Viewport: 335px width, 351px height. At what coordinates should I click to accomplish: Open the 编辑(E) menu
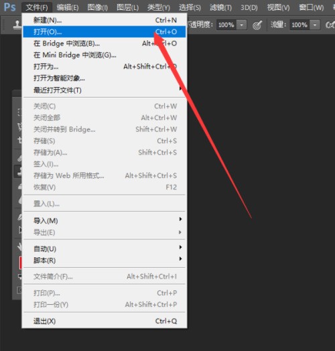pos(68,7)
